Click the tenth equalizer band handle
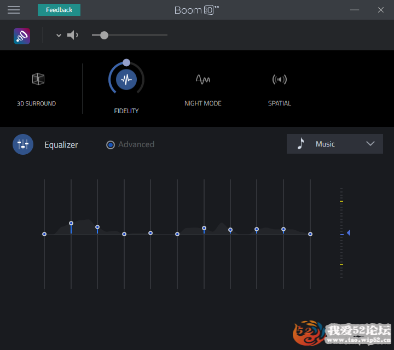Screen dimensions: 394x350 [x=283, y=229]
